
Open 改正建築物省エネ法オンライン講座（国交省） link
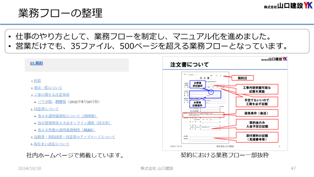pos(75,123)
